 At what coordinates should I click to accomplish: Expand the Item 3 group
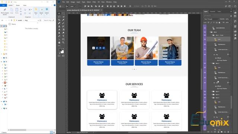click(212, 92)
